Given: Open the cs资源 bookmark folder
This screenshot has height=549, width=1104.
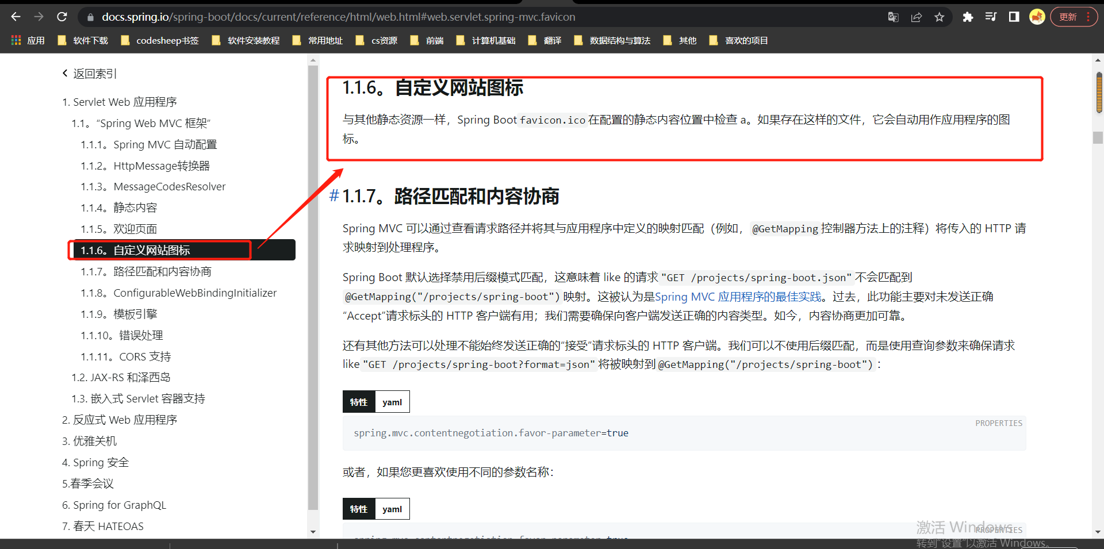Looking at the screenshot, I should 377,40.
